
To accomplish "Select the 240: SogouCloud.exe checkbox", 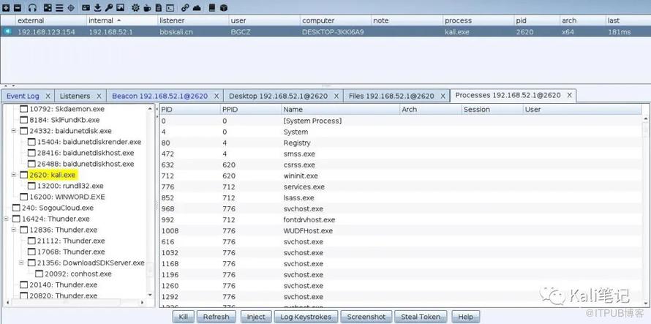I will (x=16, y=208).
